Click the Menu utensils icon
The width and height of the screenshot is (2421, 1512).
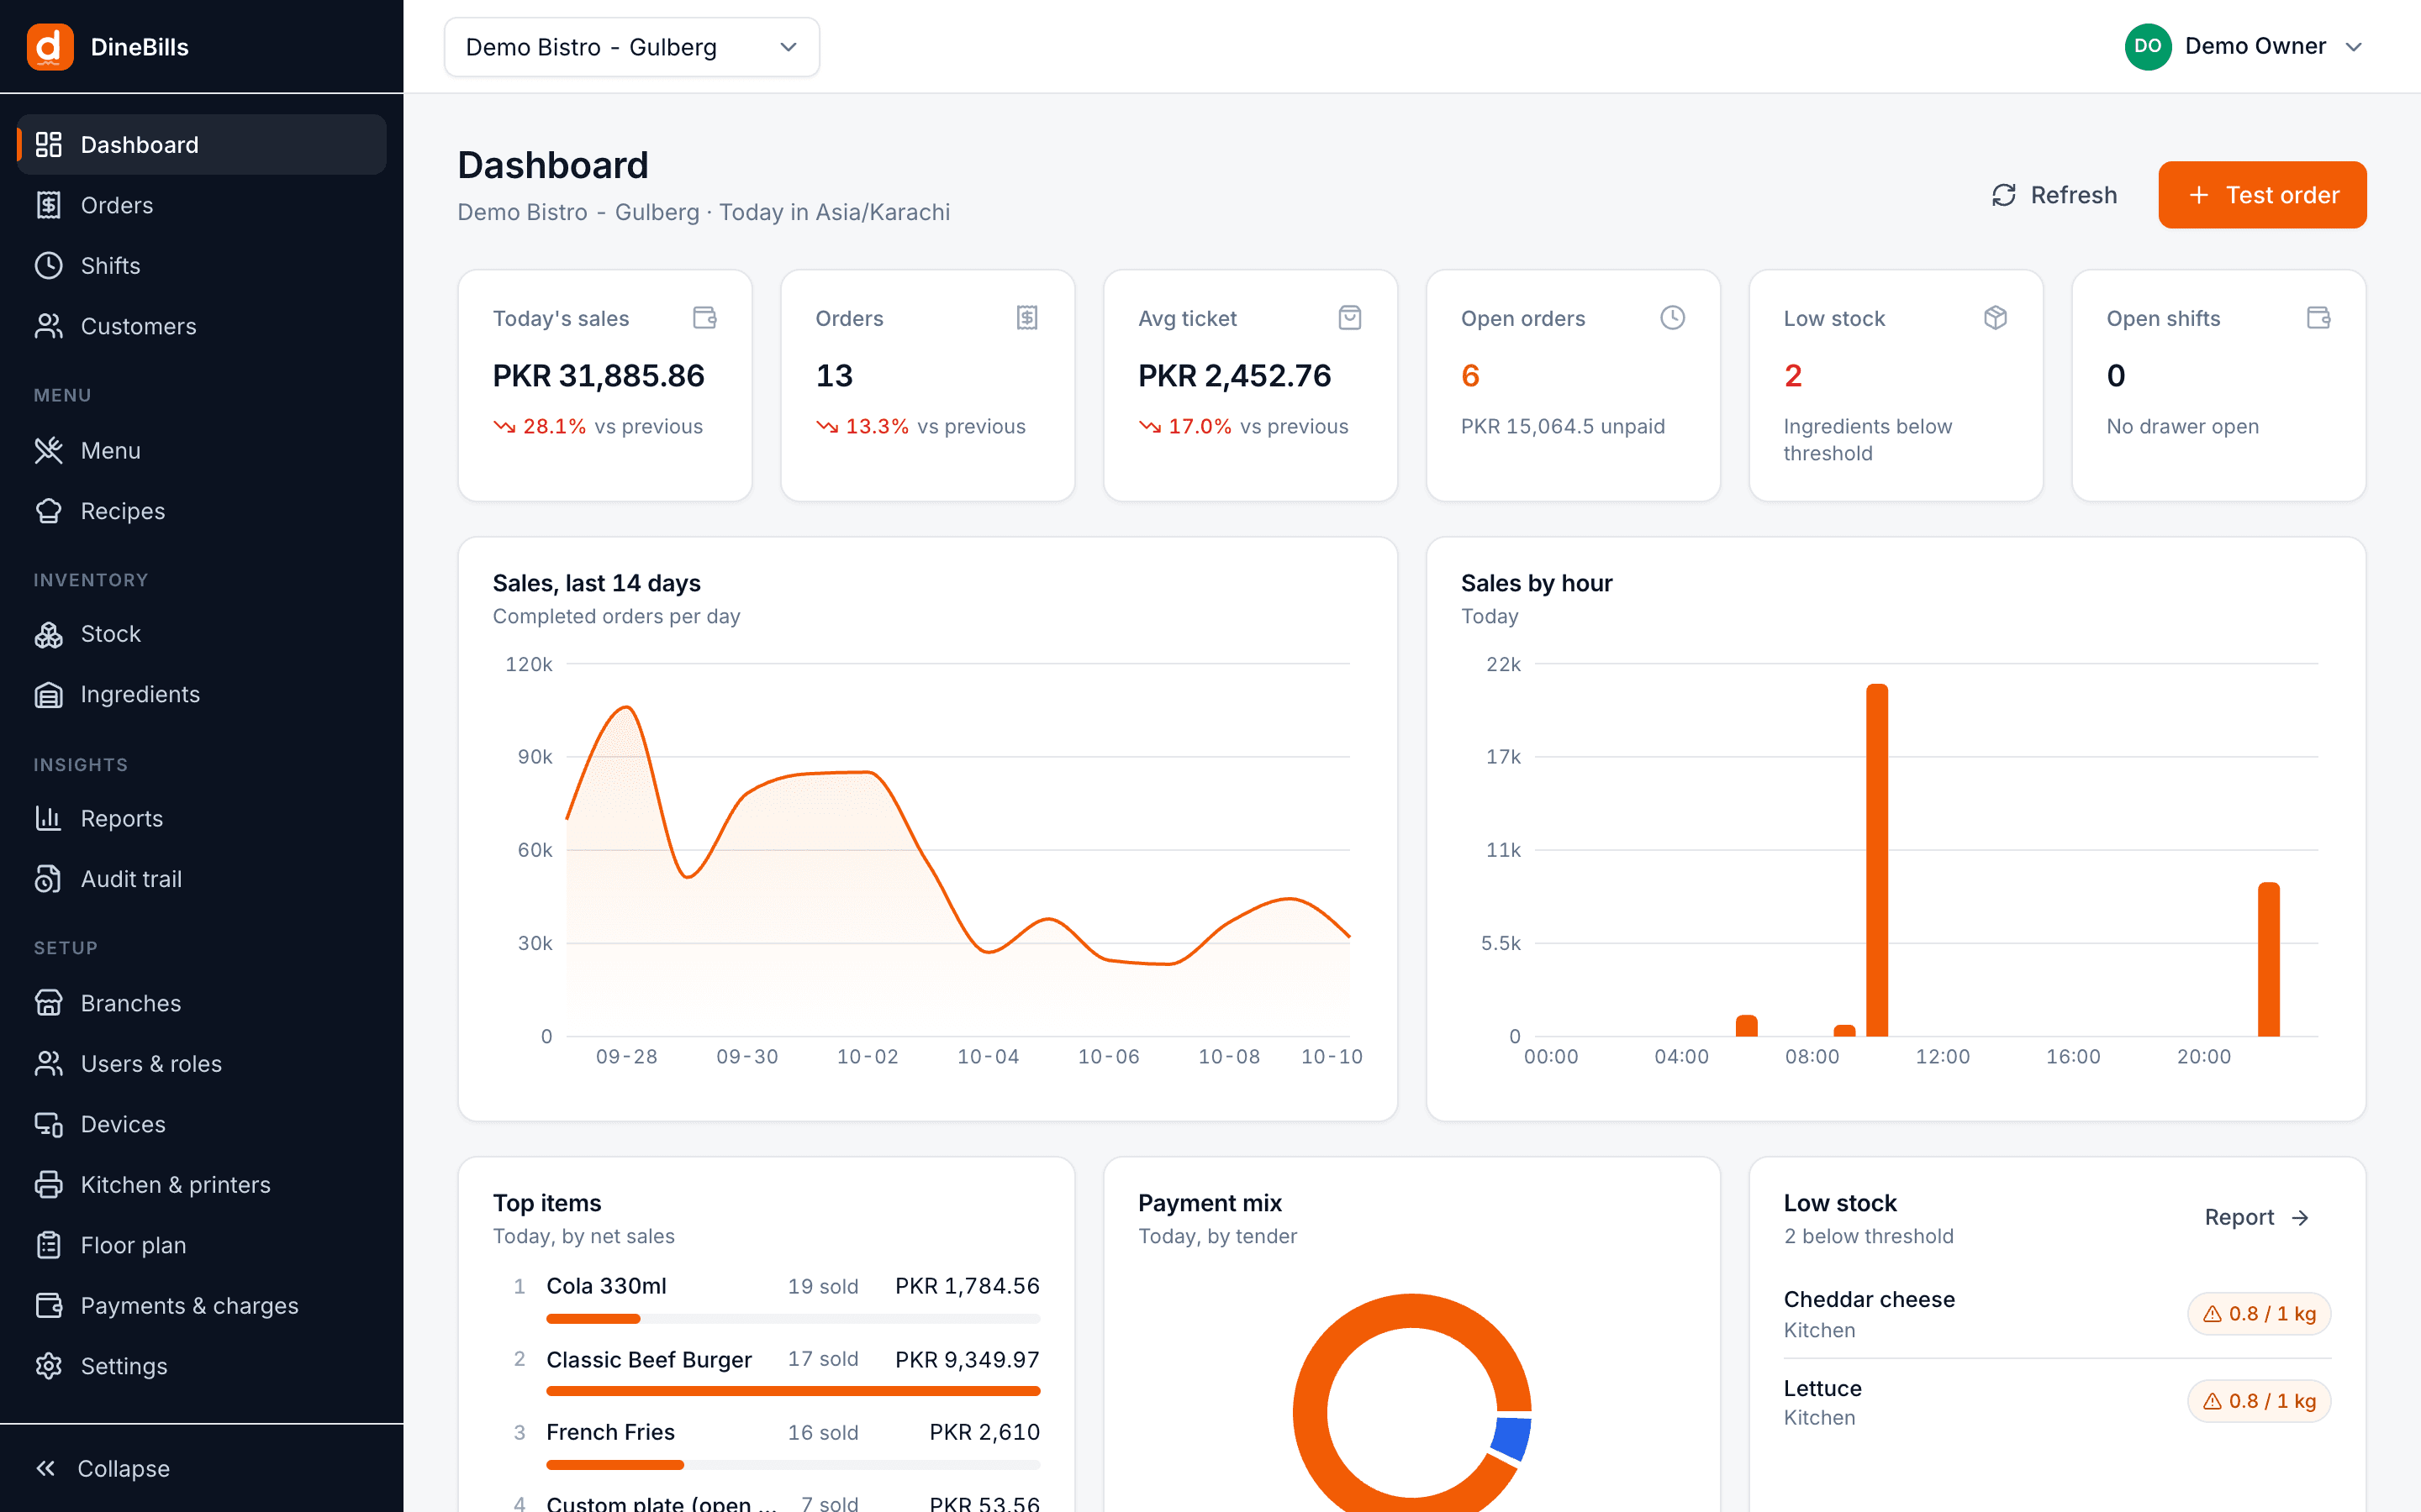pos(48,451)
